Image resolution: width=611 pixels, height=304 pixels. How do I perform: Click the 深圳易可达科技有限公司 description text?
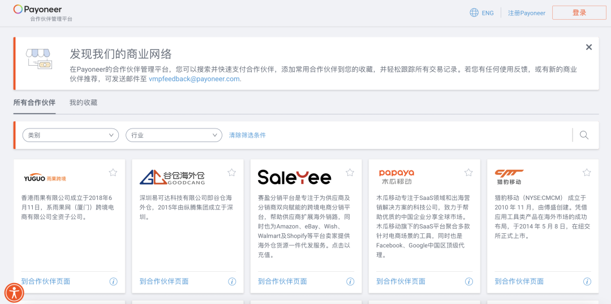pyautogui.click(x=187, y=207)
